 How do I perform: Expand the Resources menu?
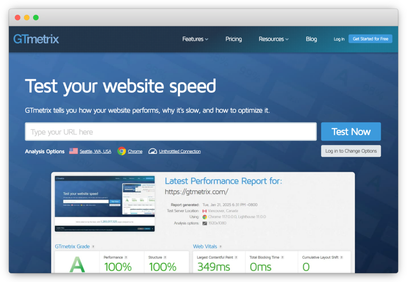[x=273, y=39]
